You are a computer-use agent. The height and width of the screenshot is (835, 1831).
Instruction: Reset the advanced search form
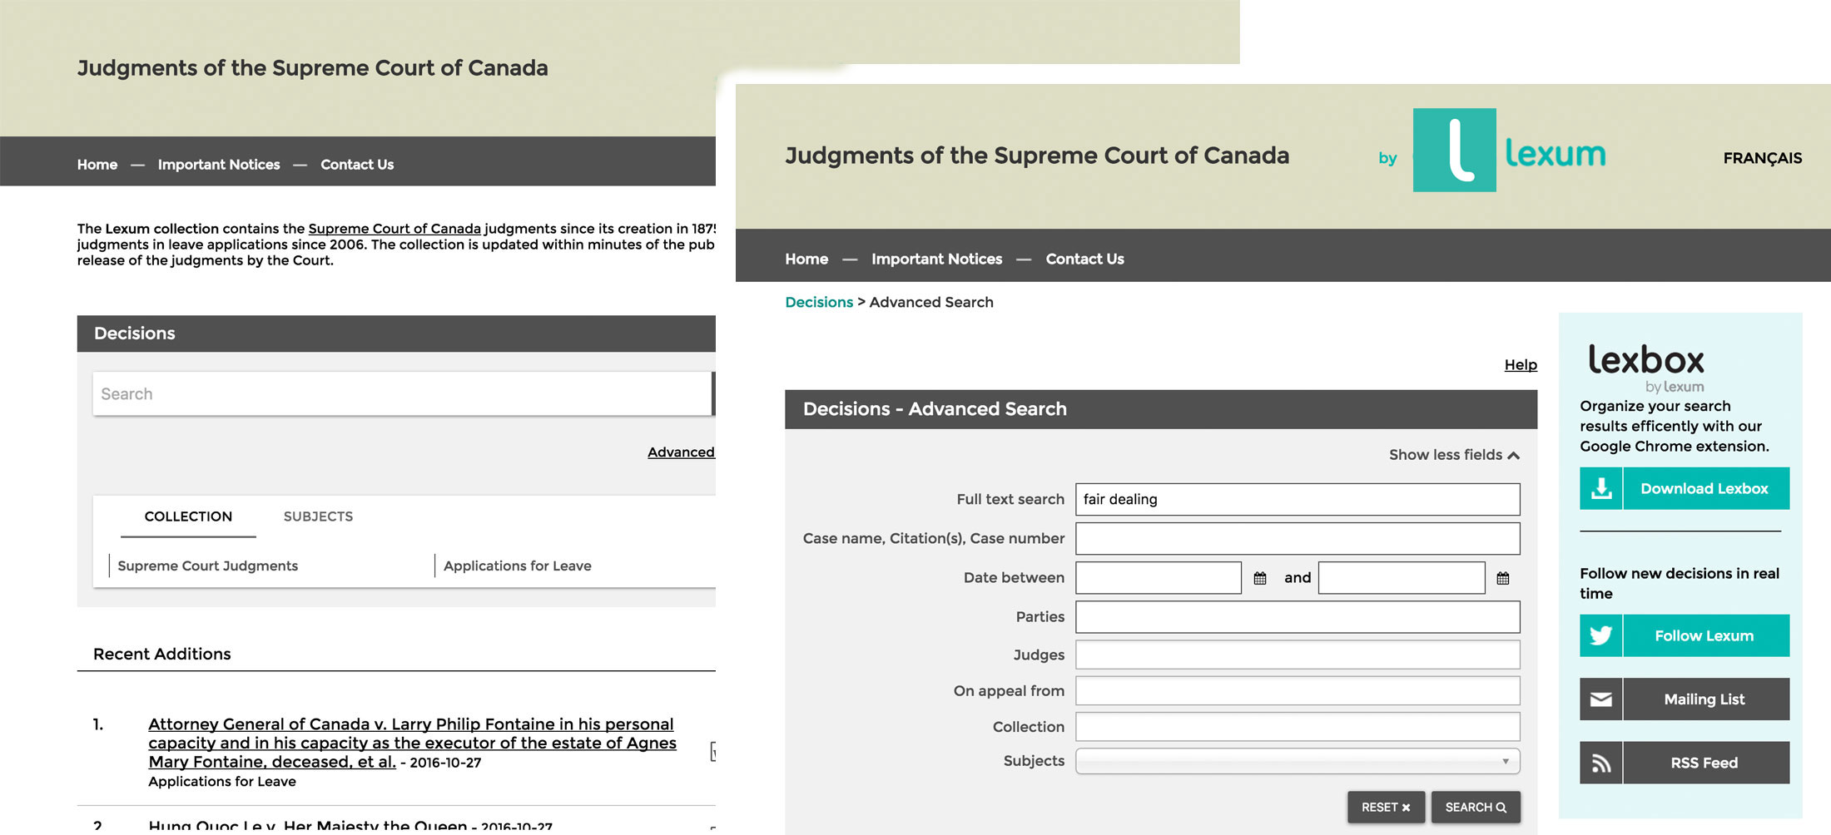1385,808
